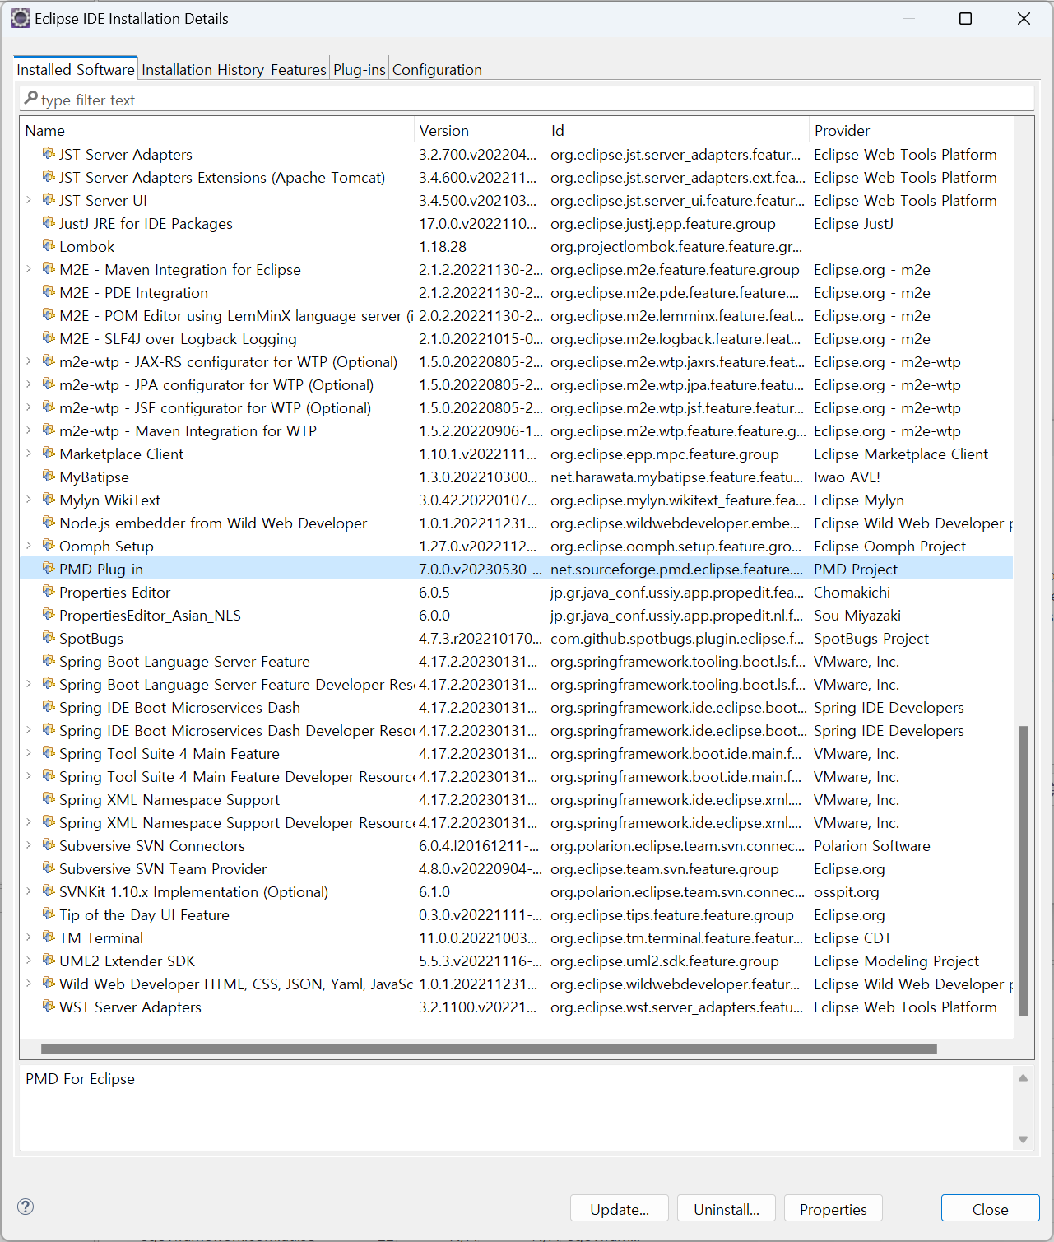Click the Update... button

619,1209
